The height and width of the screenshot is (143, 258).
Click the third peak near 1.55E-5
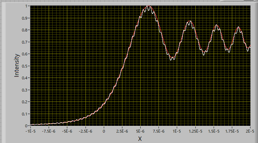tap(216, 25)
